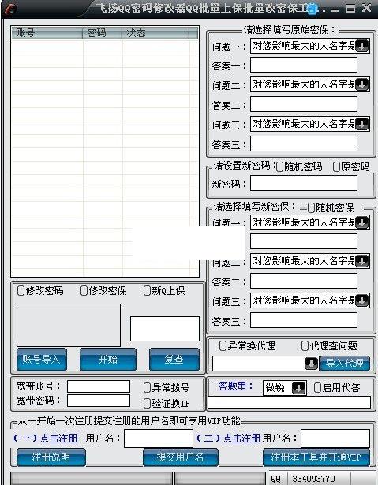Close the QQ password tool window
Image resolution: width=378 pixels, height=485 pixels.
coord(366,8)
